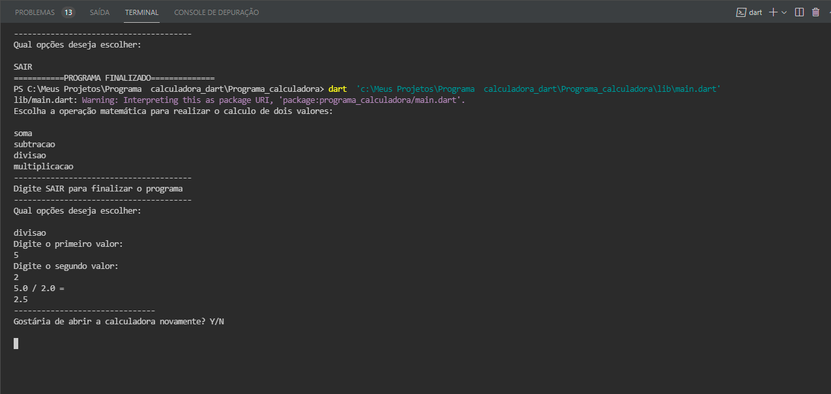Image resolution: width=831 pixels, height=394 pixels.
Task: Expand the new terminal launch profile dropdown
Action: tap(784, 12)
